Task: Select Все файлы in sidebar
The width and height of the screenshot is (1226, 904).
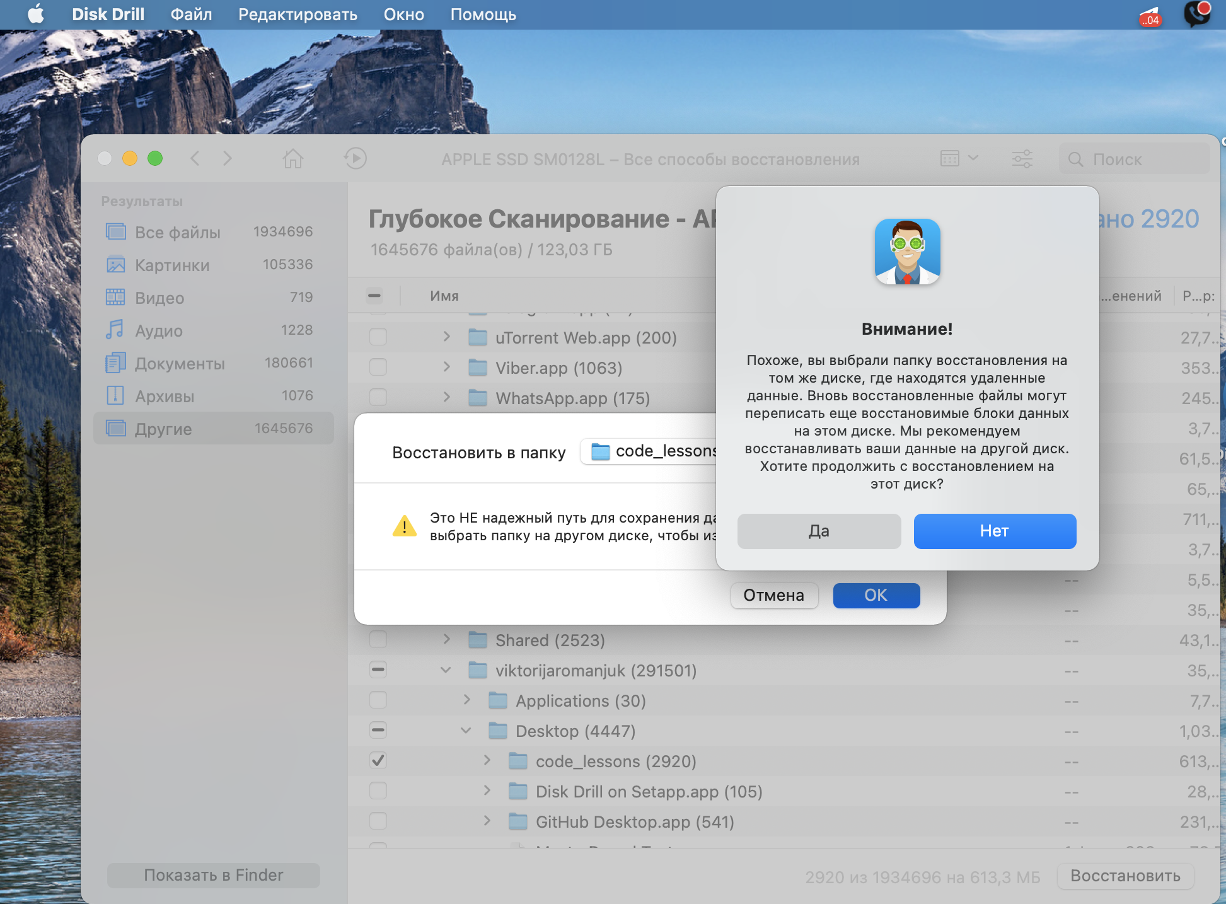Action: point(213,232)
